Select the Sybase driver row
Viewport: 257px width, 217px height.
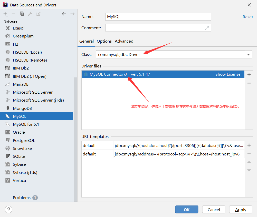[x=36, y=164]
